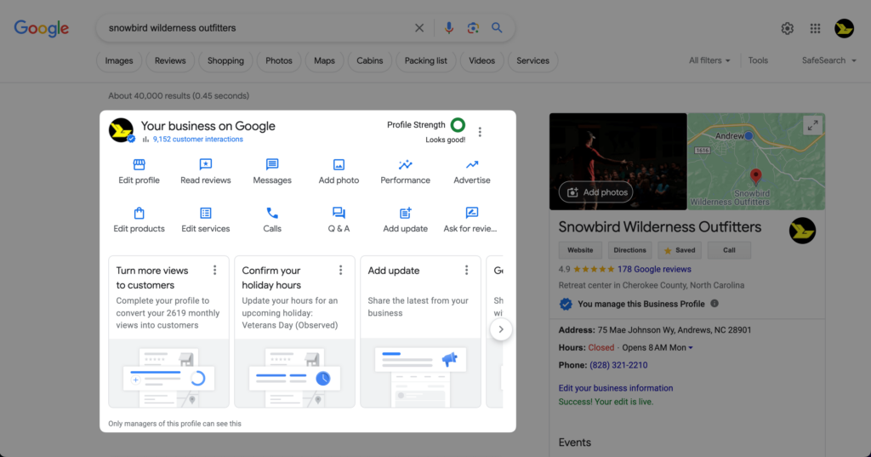Click Ask for reviews icon
871x457 pixels.
pos(472,213)
